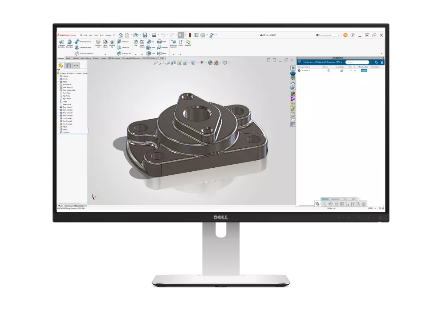
Task: Save the part with the floppy icon
Action: pos(145,35)
